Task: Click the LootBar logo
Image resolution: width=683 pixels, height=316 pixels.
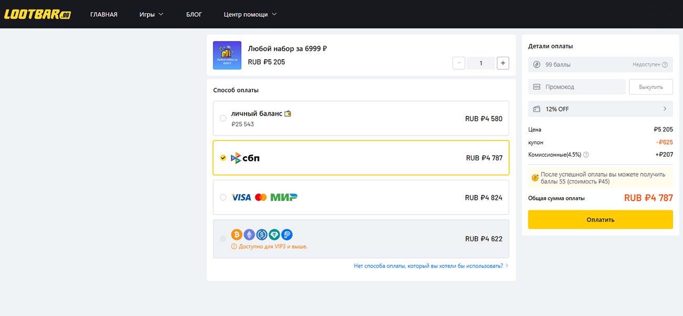Action: 37,14
